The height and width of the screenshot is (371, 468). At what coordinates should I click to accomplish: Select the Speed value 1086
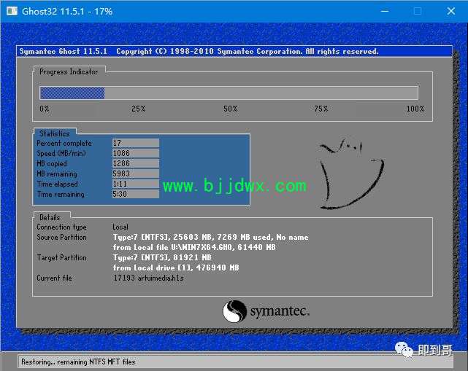(136, 153)
